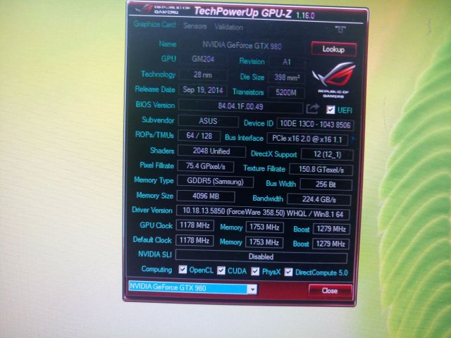This screenshot has width=451, height=338.
Task: Click the Device ID field 10DE 13C0 - 1043 8506
Action: click(x=315, y=125)
